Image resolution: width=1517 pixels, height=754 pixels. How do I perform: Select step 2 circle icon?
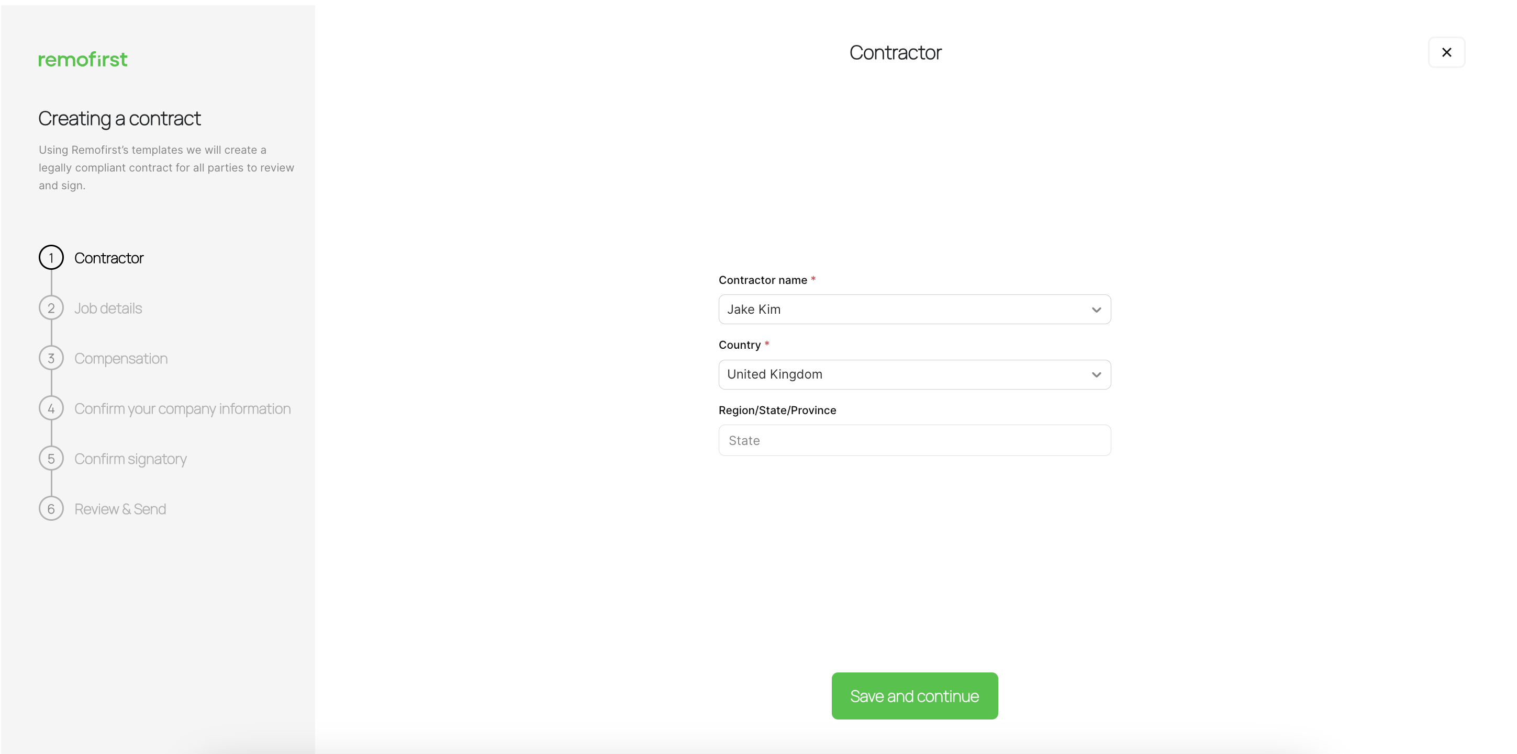pos(51,308)
